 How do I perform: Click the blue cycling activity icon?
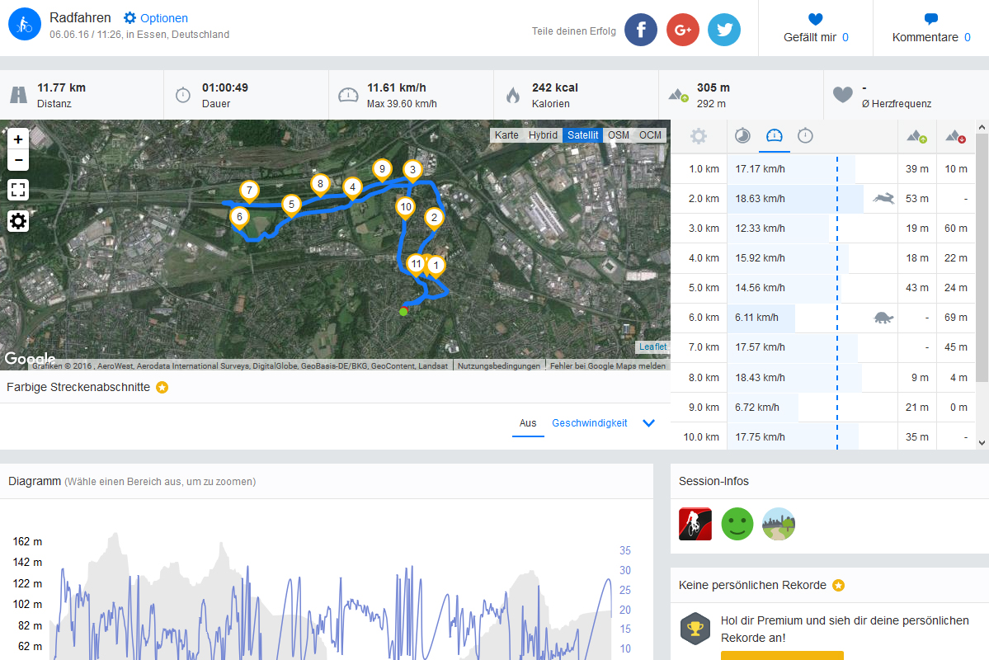[25, 24]
